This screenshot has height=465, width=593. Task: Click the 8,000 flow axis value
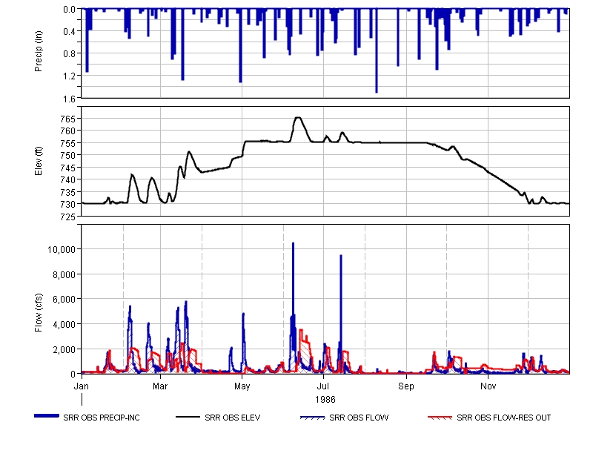point(64,274)
